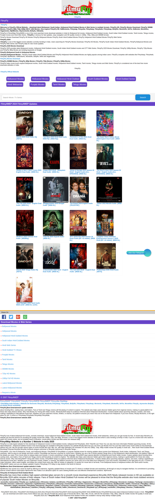
Task: Open the Jana Nayagan 2026 Tamil Audio poster
Action: (x=24, y=289)
